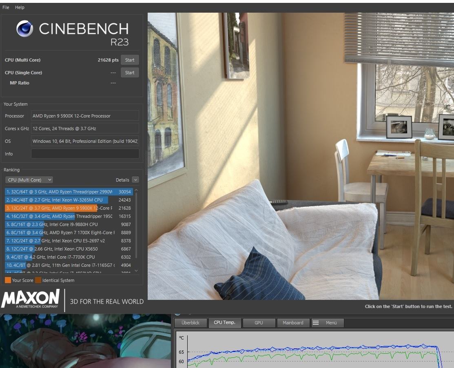Switch to the Mainboard tab
Image resolution: width=454 pixels, height=368 pixels.
coord(293,323)
